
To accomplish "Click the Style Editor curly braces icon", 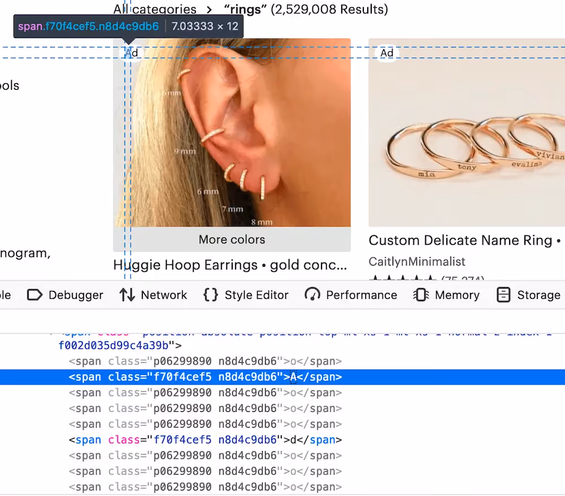I will [x=210, y=294].
